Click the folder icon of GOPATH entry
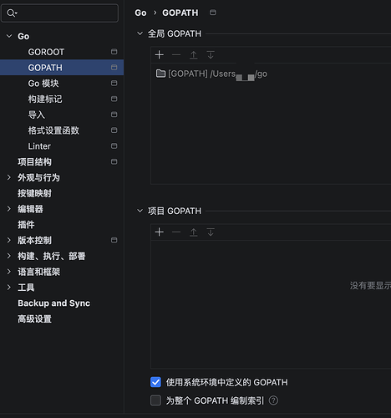The height and width of the screenshot is (418, 391). (x=160, y=74)
